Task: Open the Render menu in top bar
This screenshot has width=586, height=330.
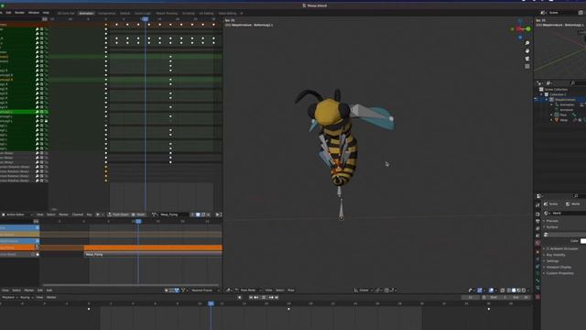Action: point(19,12)
